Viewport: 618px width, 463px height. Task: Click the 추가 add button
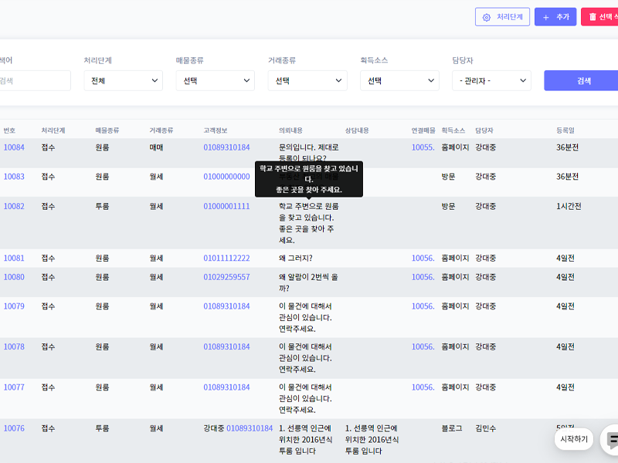555,17
